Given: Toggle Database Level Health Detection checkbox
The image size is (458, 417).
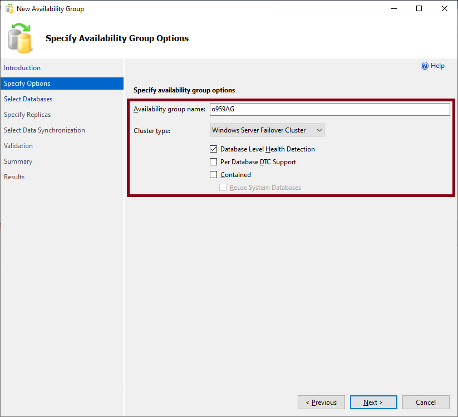Looking at the screenshot, I should coord(214,149).
